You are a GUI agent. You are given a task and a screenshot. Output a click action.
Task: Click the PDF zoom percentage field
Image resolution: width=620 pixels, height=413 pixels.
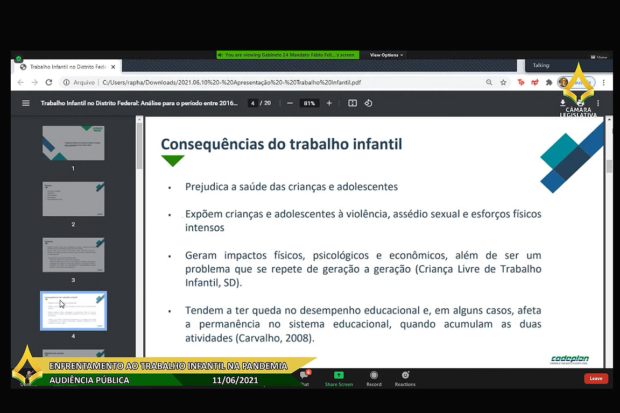[x=309, y=103]
